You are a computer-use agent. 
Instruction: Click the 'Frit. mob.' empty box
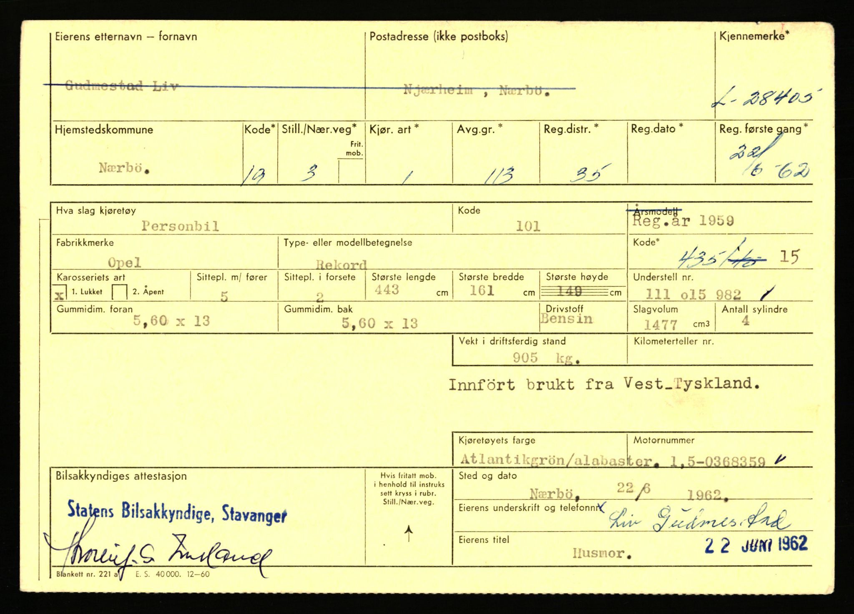coord(352,172)
